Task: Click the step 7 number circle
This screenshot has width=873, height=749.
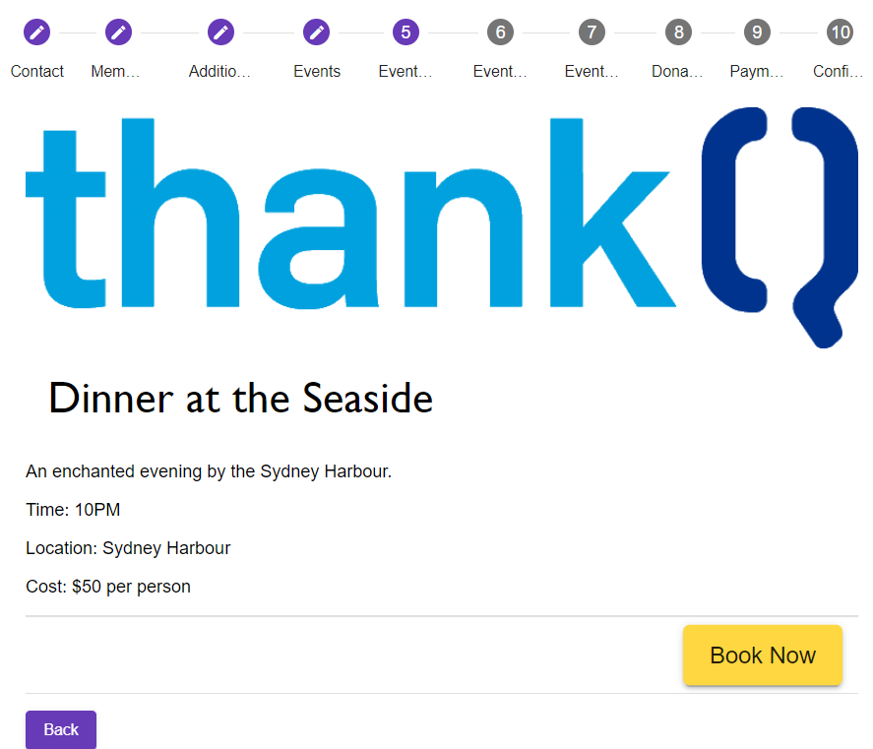Action: [x=592, y=32]
